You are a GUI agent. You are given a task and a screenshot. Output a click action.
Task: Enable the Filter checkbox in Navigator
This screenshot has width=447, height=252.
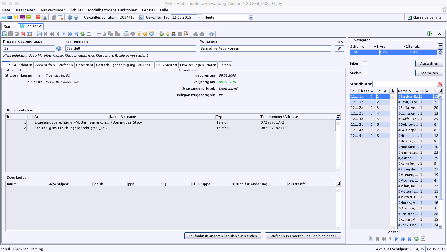(365, 63)
